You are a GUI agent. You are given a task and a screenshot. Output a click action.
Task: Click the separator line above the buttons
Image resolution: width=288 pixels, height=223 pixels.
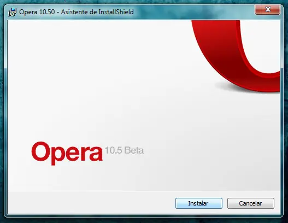[144, 191]
